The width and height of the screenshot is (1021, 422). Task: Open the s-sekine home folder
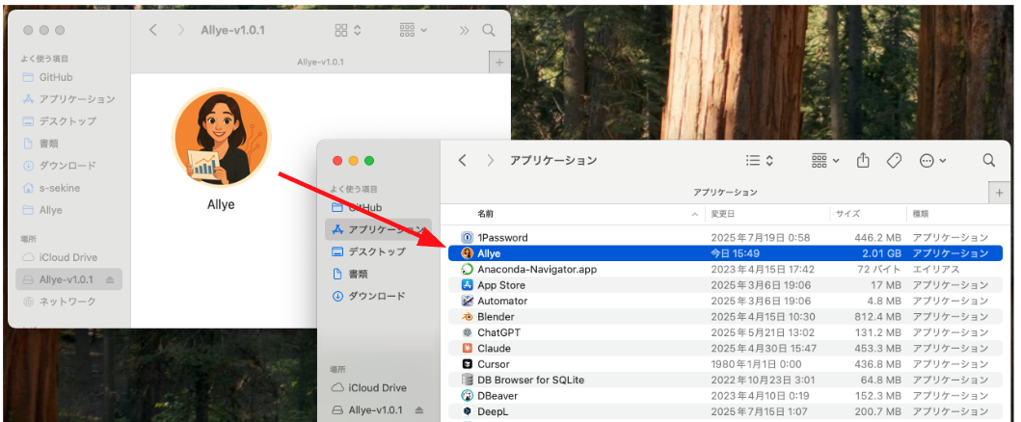tap(51, 188)
